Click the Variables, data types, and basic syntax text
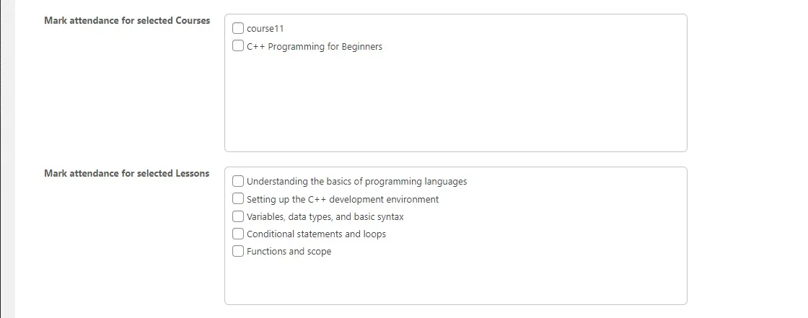The image size is (808, 318). coord(325,217)
